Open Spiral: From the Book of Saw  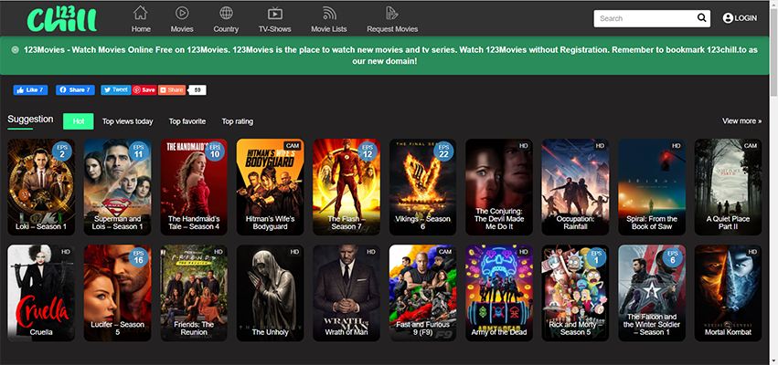click(x=652, y=187)
